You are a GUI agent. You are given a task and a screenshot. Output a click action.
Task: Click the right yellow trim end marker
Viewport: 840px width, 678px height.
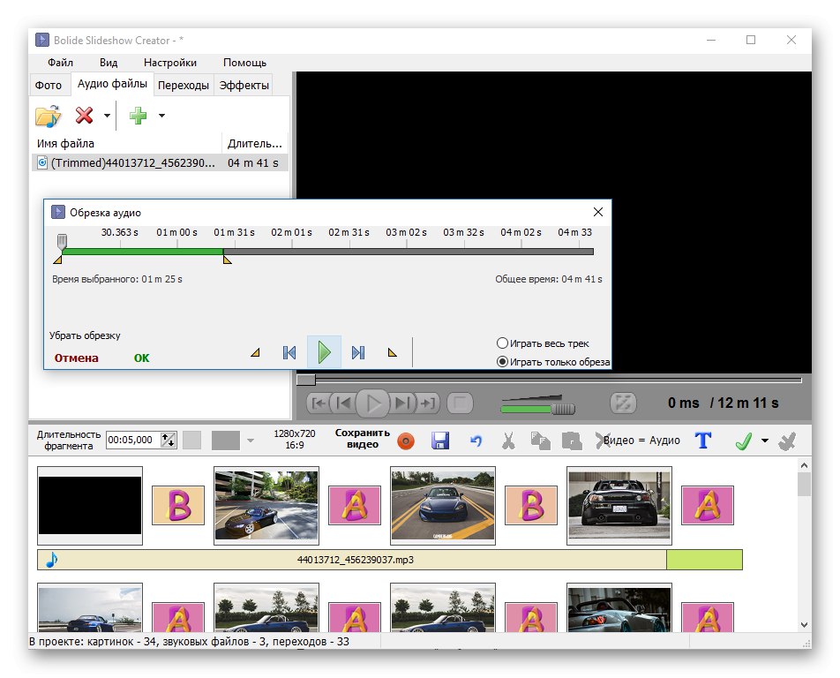click(227, 260)
